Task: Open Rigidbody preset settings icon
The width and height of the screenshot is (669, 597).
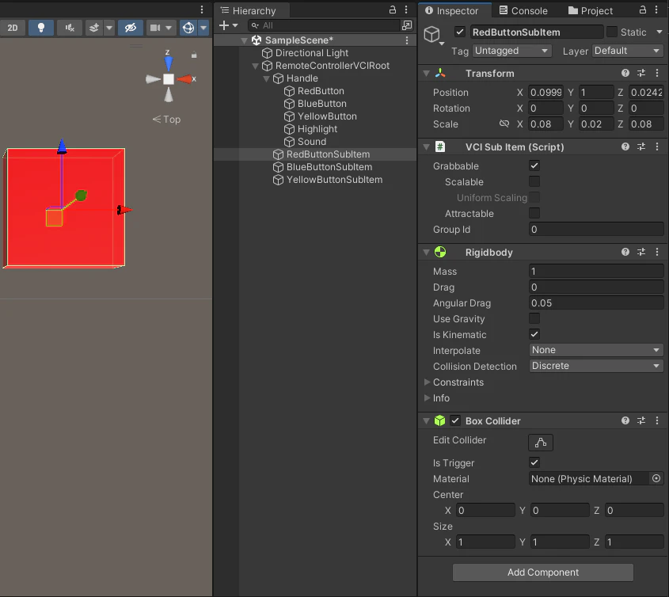Action: pos(640,253)
